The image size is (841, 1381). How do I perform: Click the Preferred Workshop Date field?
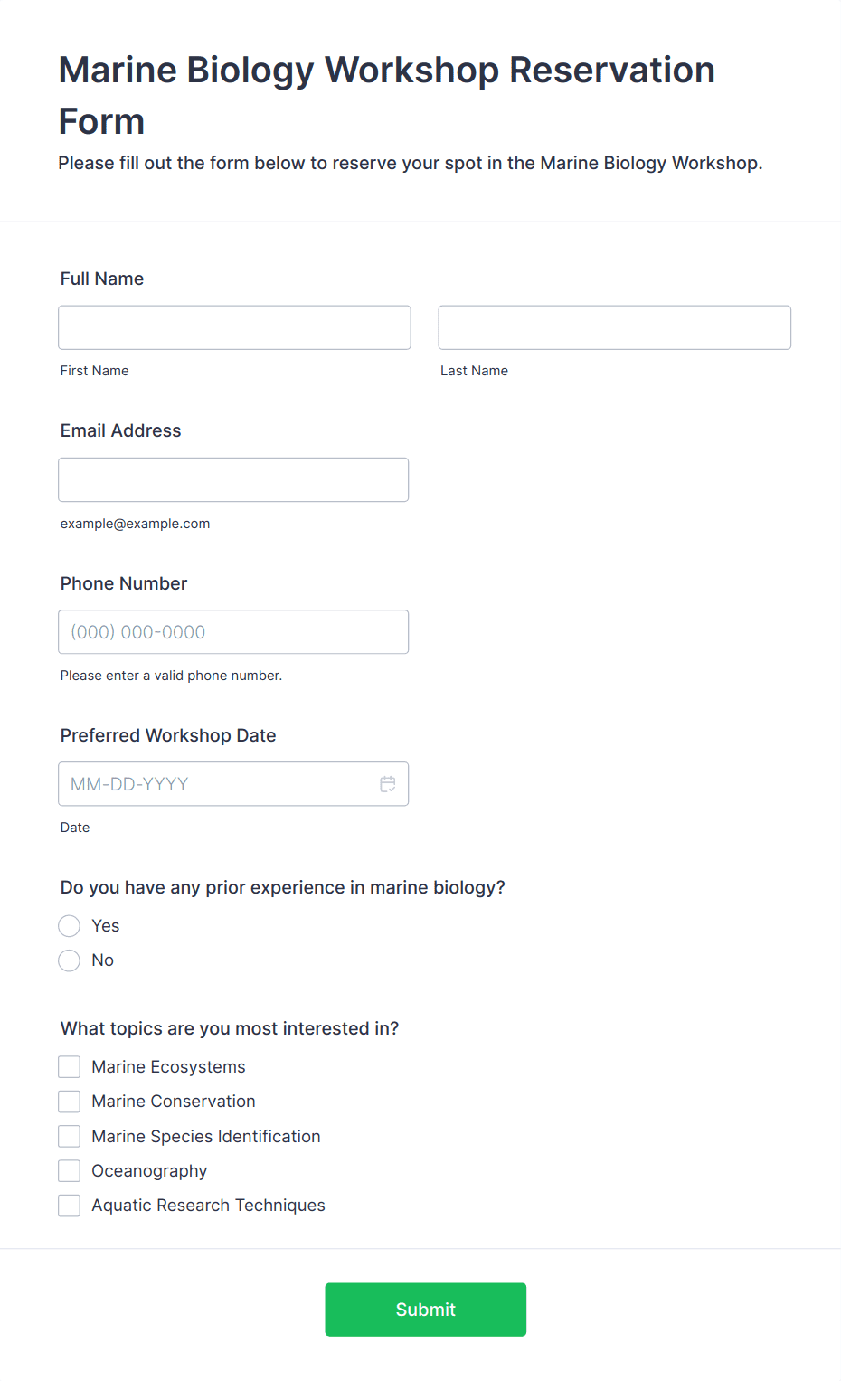pyautogui.click(x=217, y=784)
